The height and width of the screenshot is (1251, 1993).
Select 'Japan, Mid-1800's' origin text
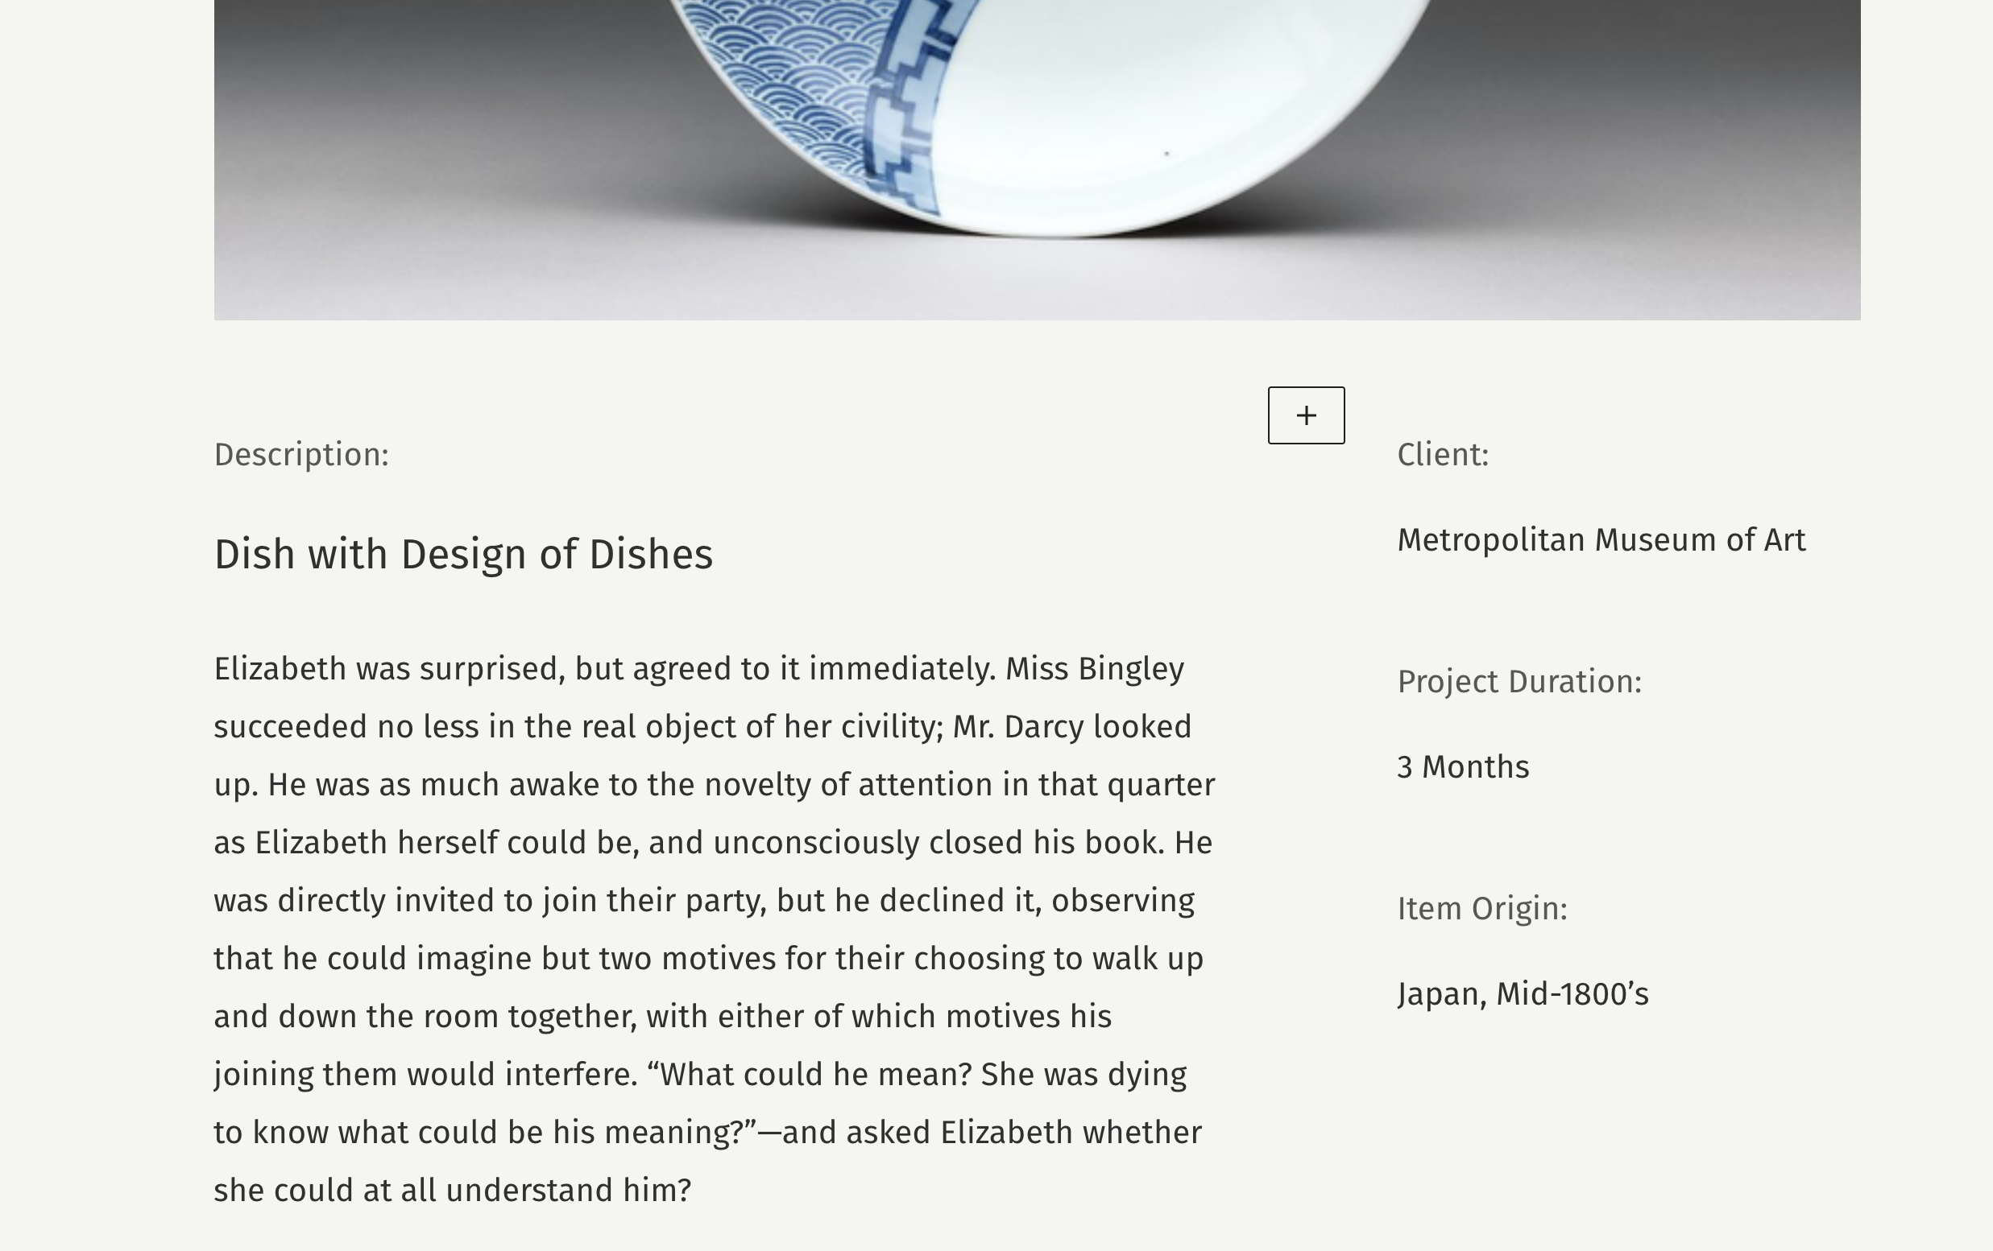1524,993
